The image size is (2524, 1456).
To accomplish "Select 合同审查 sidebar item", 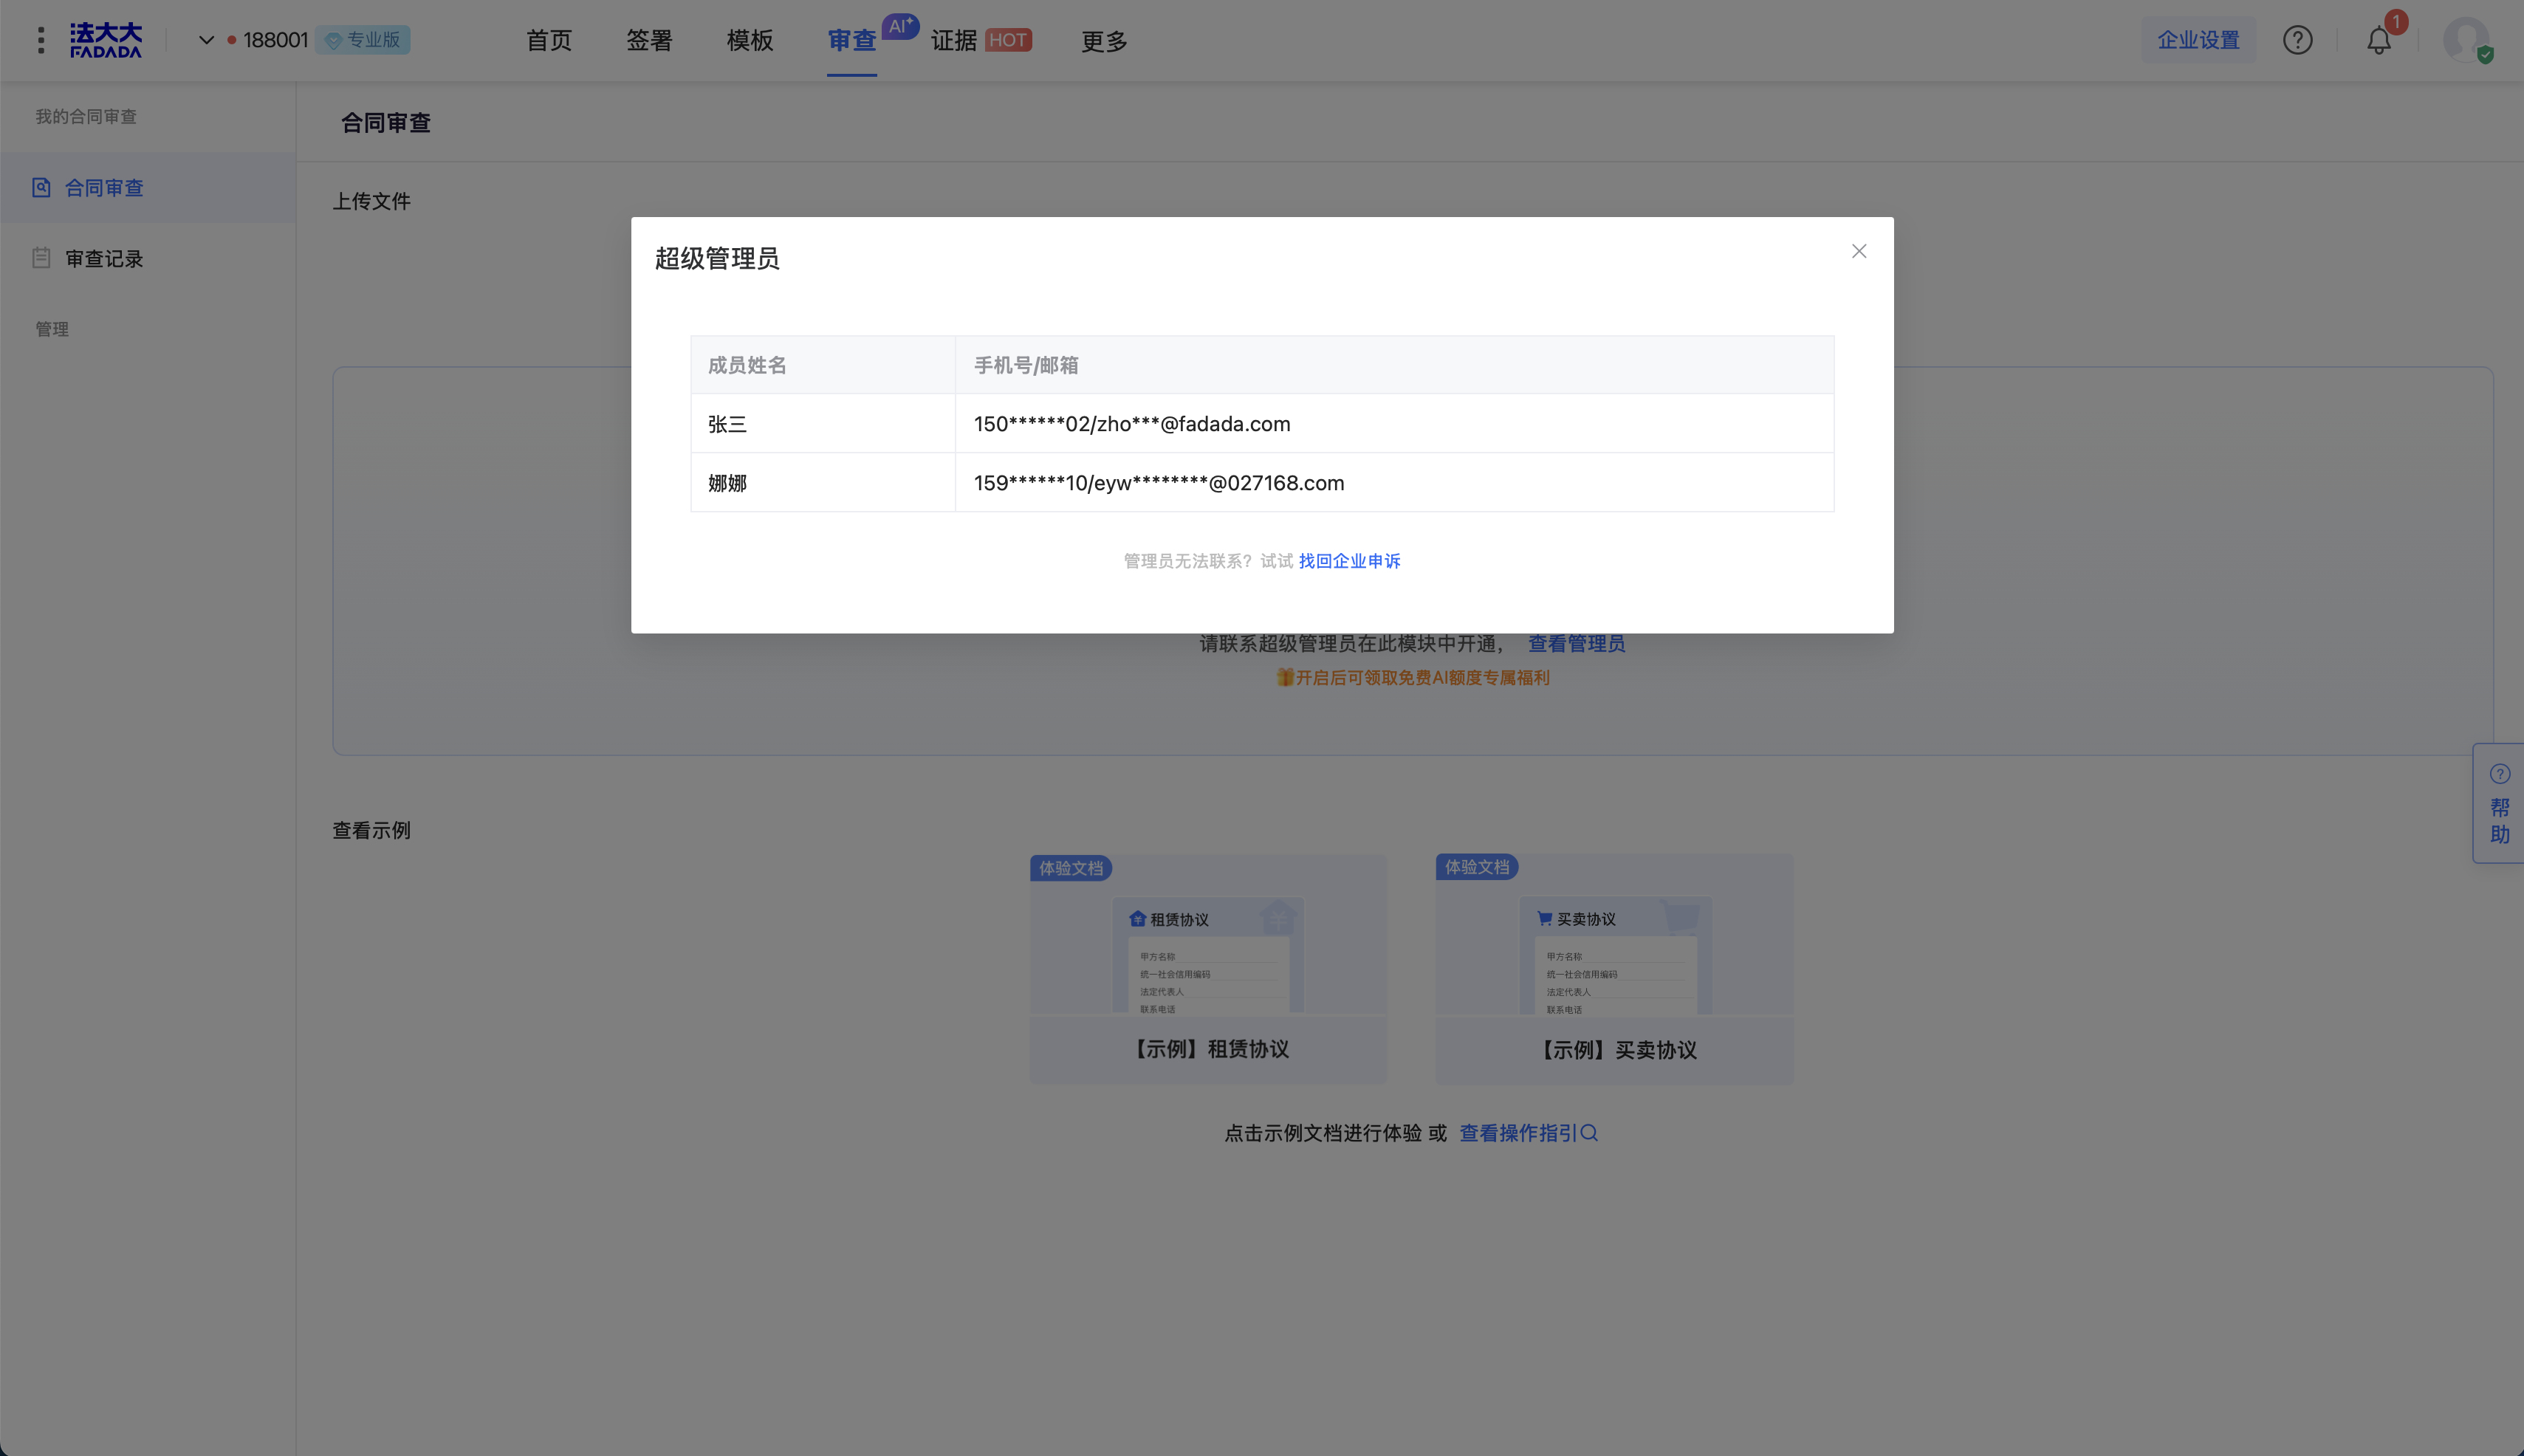I will pos(104,188).
